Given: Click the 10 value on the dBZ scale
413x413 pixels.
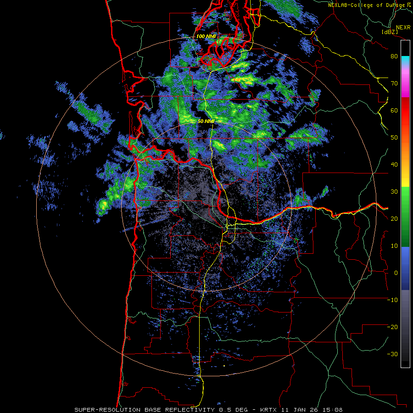Looking at the screenshot, I should tap(394, 246).
